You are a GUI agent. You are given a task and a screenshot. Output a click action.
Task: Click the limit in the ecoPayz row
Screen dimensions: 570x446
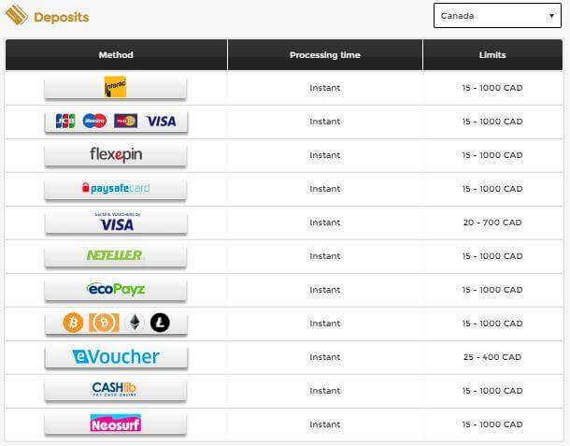point(492,290)
